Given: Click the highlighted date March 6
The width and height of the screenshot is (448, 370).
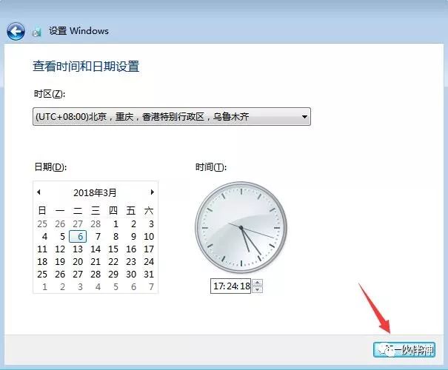Looking at the screenshot, I should click(x=78, y=236).
